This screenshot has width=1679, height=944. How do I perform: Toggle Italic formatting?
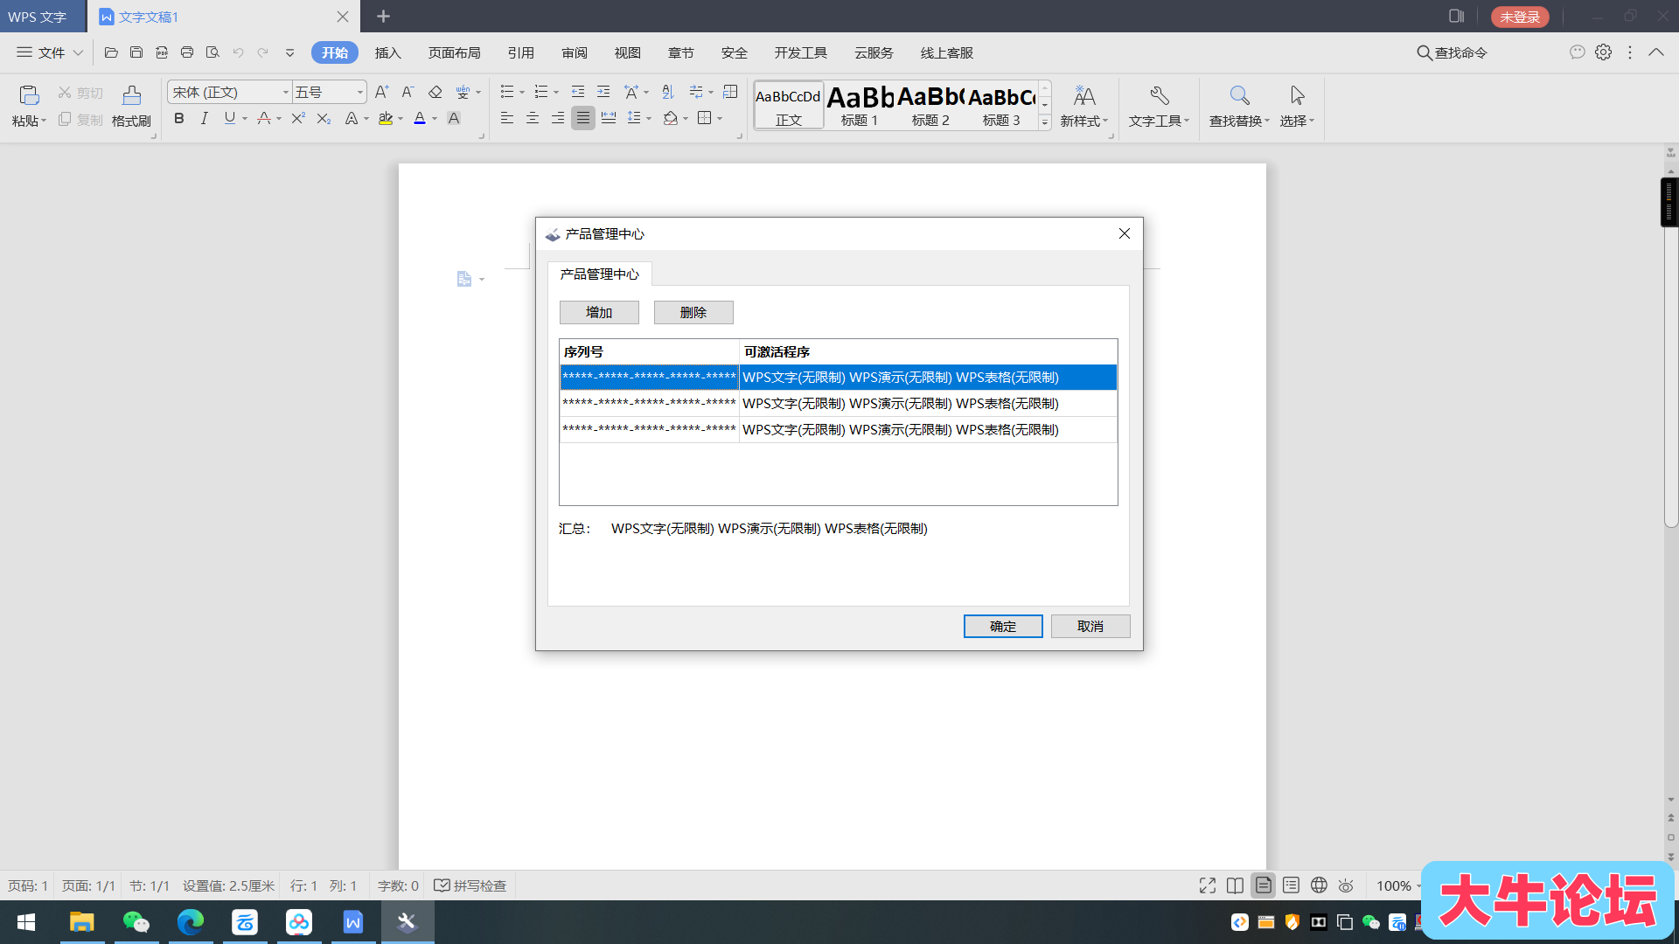coord(204,118)
